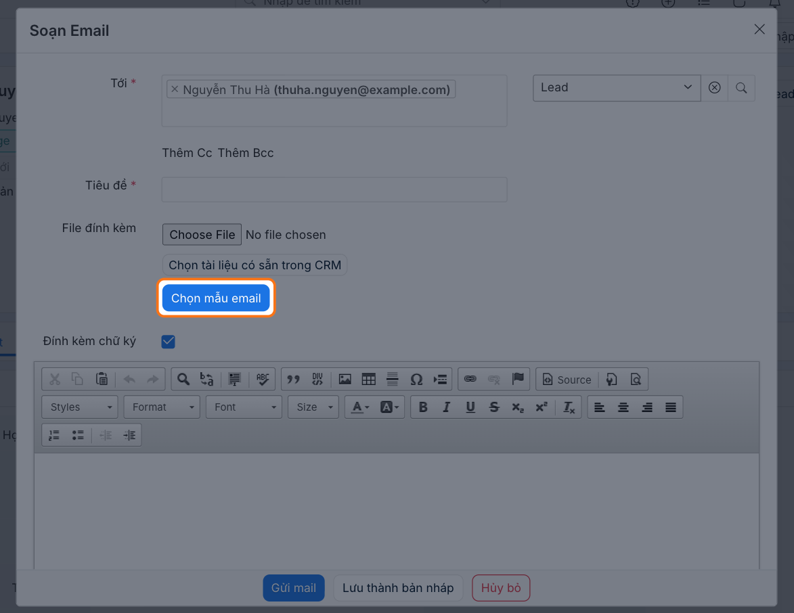
Task: Open the Font dropdown
Action: point(244,407)
